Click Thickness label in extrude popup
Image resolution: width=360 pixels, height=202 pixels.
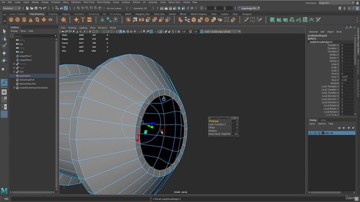click(214, 121)
